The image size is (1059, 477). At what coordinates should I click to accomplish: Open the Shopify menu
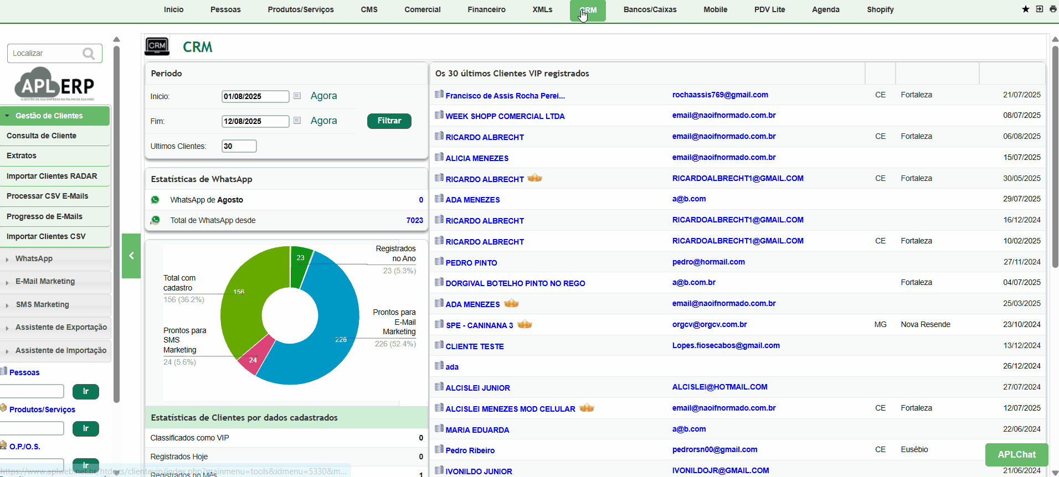(880, 9)
